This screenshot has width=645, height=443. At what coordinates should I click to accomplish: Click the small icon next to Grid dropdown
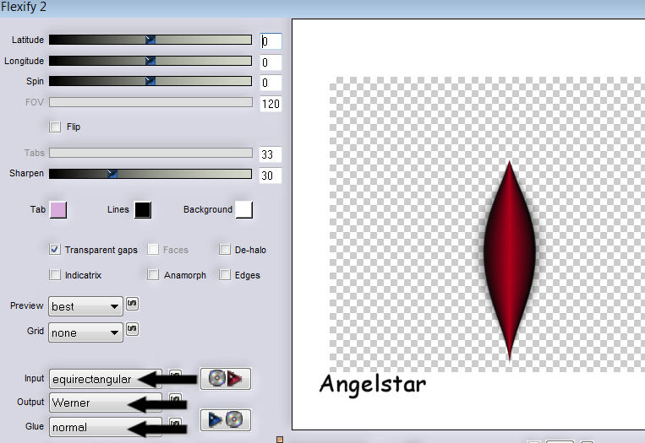click(x=132, y=329)
